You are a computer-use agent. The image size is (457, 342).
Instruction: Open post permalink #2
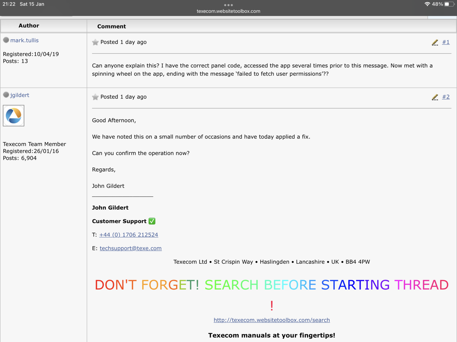pyautogui.click(x=446, y=97)
